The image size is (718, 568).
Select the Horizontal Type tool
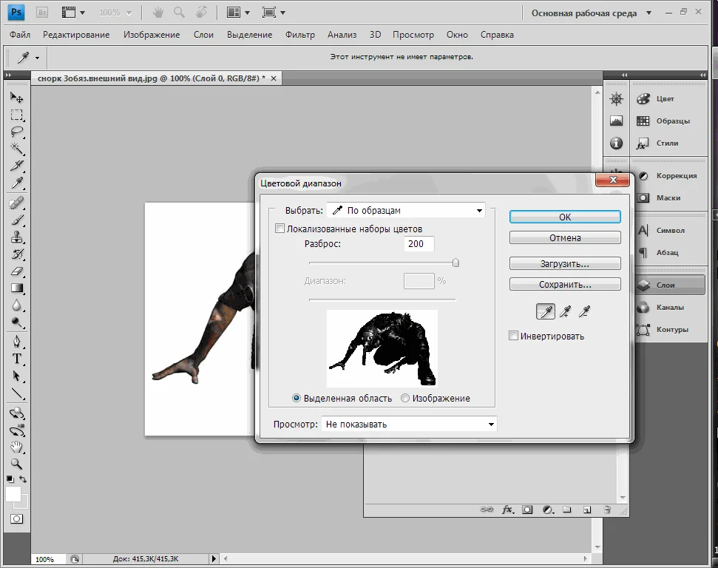[x=16, y=359]
